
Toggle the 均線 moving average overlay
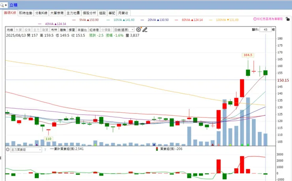[10, 30]
